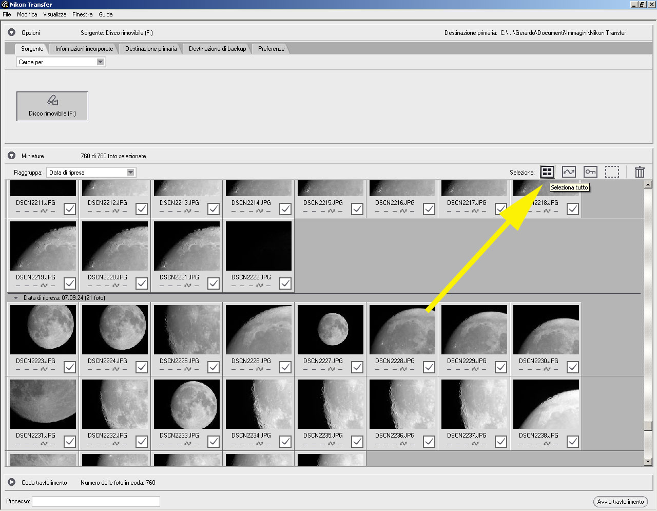Uncheck the DSCN2233.JPG checkbox
Screen dimensions: 657x511
(214, 441)
